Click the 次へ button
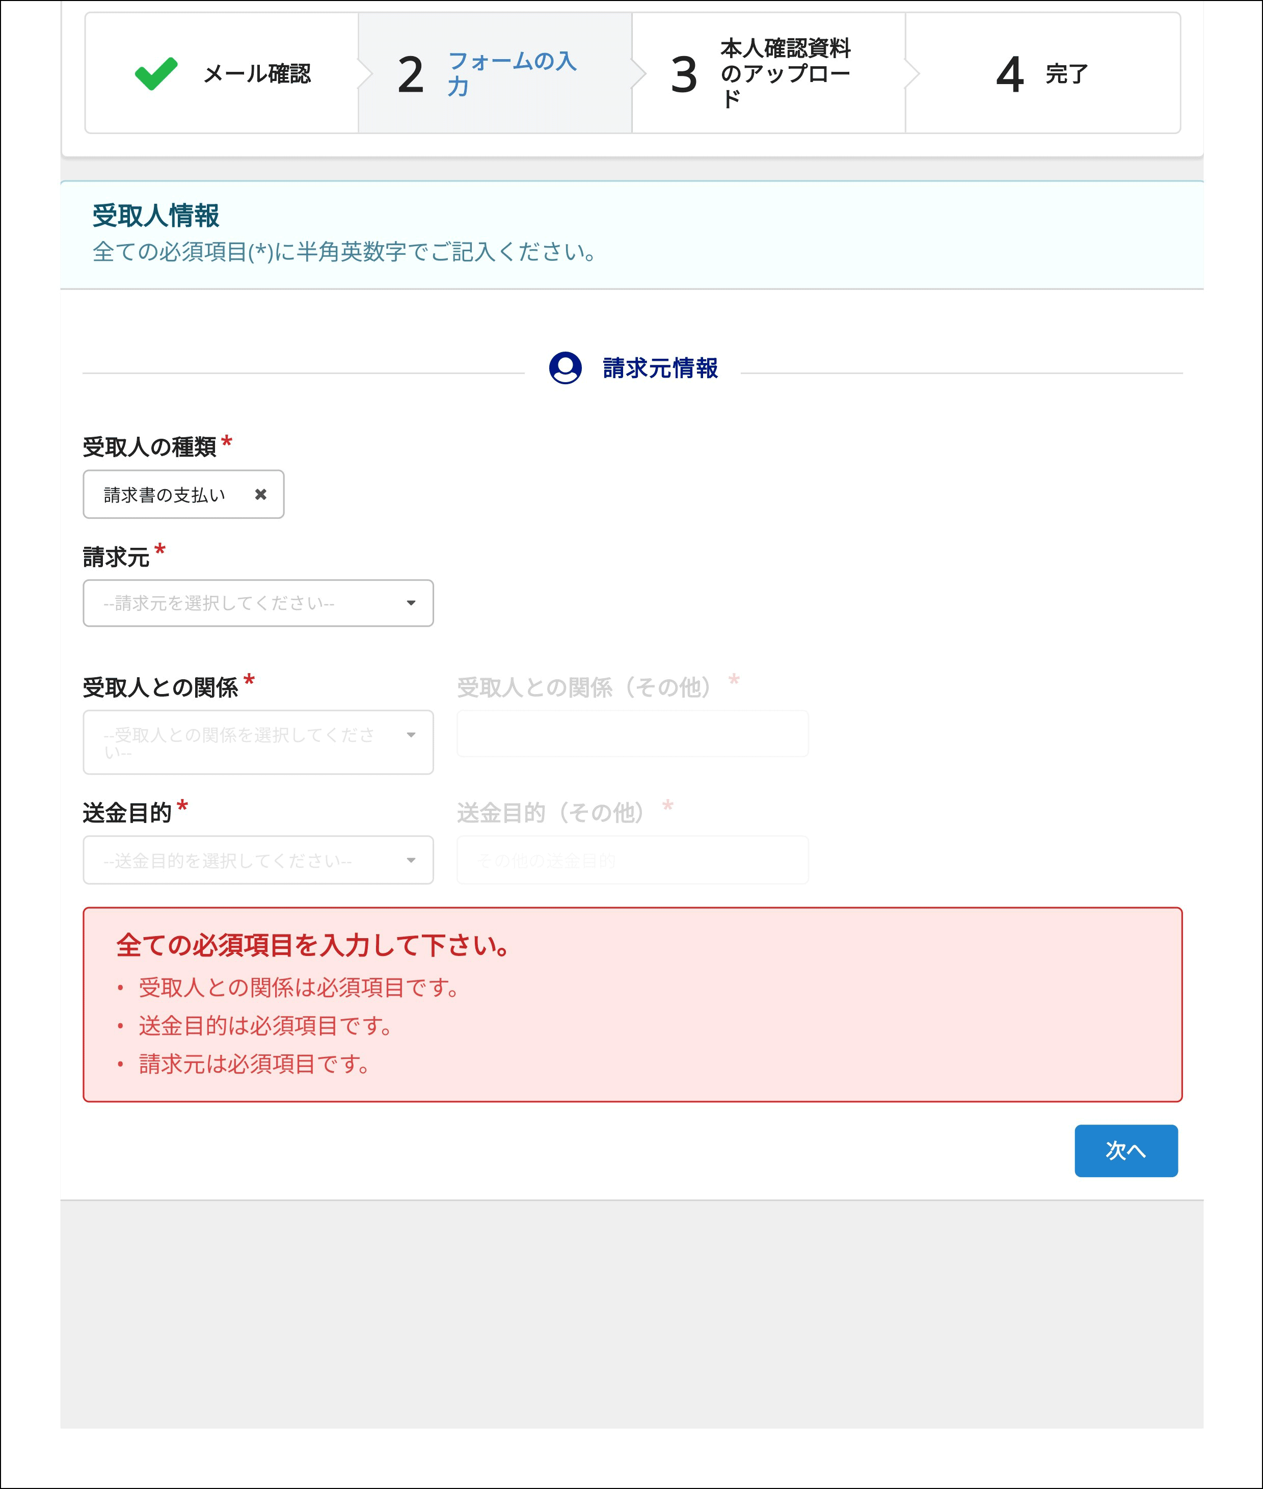Image resolution: width=1263 pixels, height=1489 pixels. point(1125,1151)
